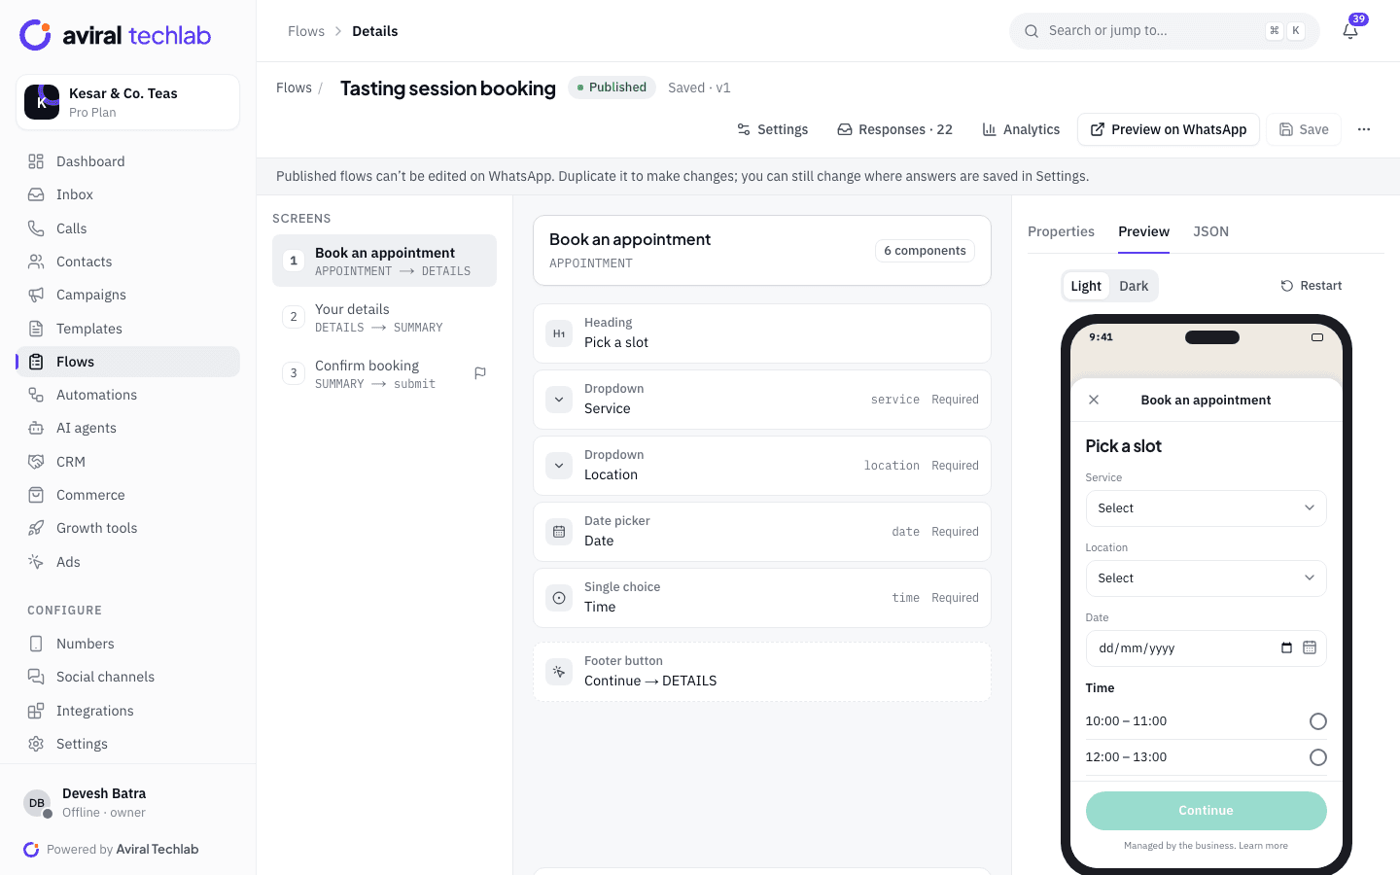Screen dimensions: 1400x875
Task: Open Growth tools
Action: (128, 528)
